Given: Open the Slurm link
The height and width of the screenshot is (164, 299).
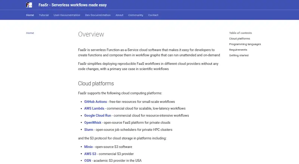Looking at the screenshot, I should pos(89,130).
